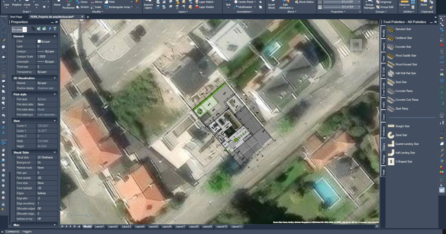Expand the Rectangular Array dropdown arrow

132,7
